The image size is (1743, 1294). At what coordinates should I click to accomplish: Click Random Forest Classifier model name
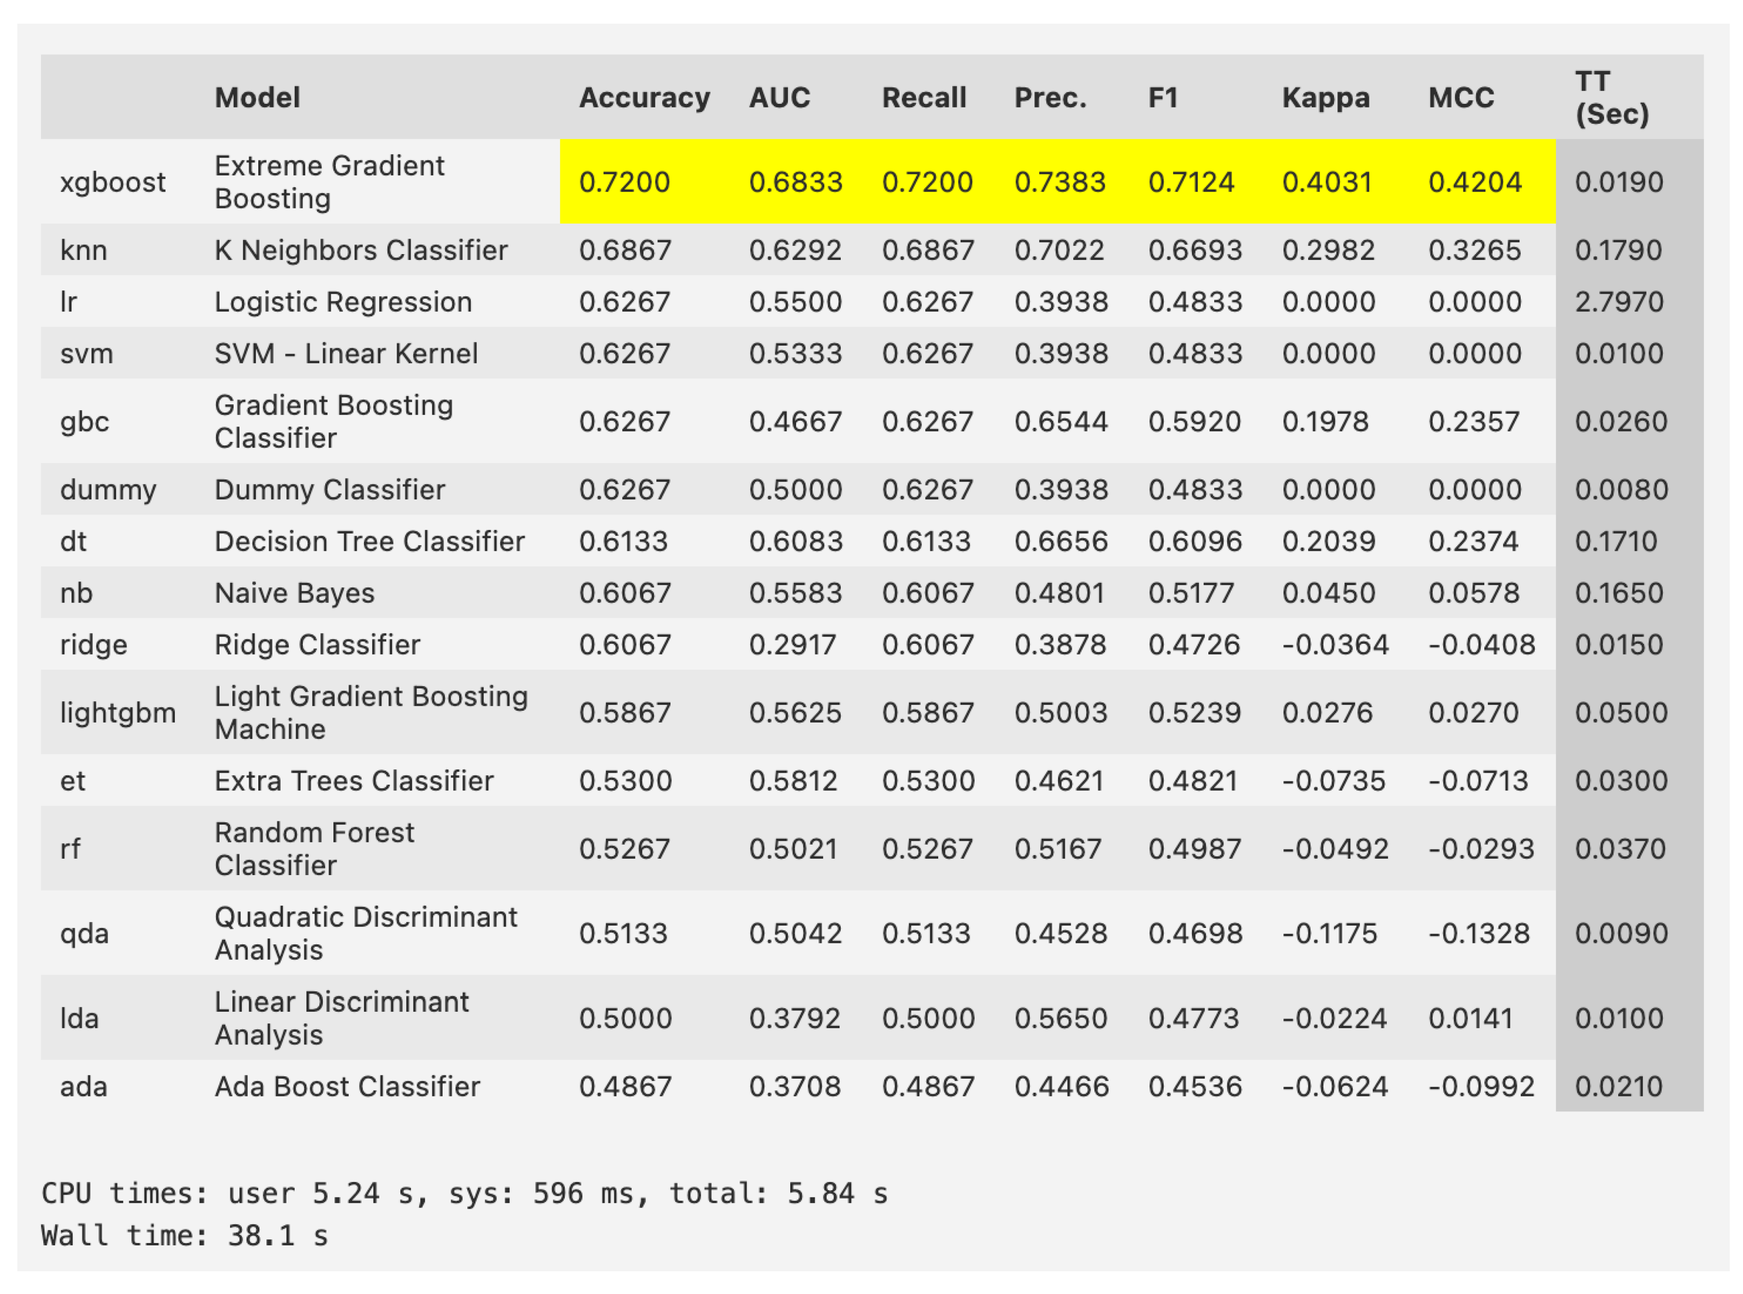(313, 848)
